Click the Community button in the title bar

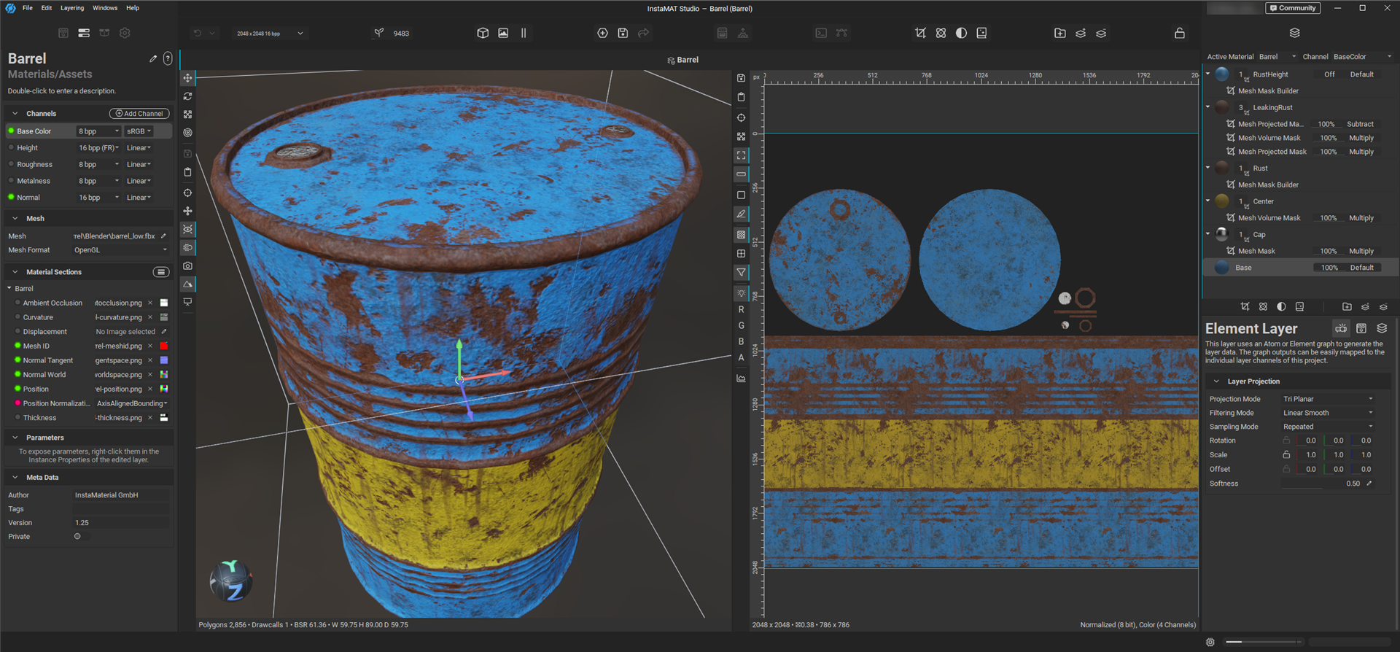[1292, 8]
